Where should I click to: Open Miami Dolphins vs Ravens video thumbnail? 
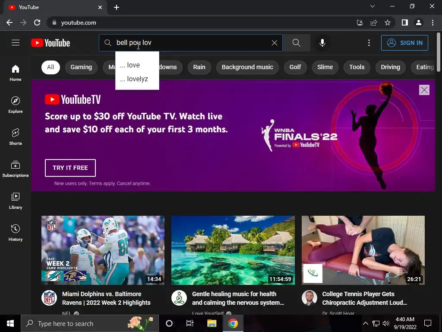coord(103,250)
